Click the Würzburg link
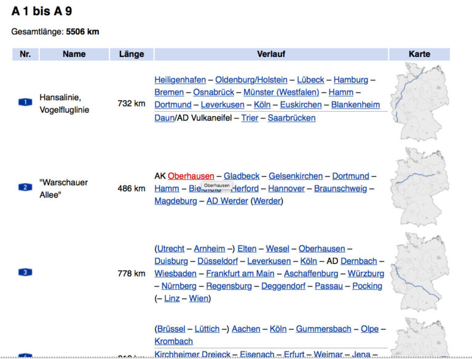 [366, 274]
